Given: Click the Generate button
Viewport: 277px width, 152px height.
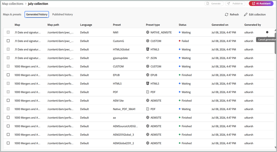Looking at the screenshot, I should [x=214, y=4].
